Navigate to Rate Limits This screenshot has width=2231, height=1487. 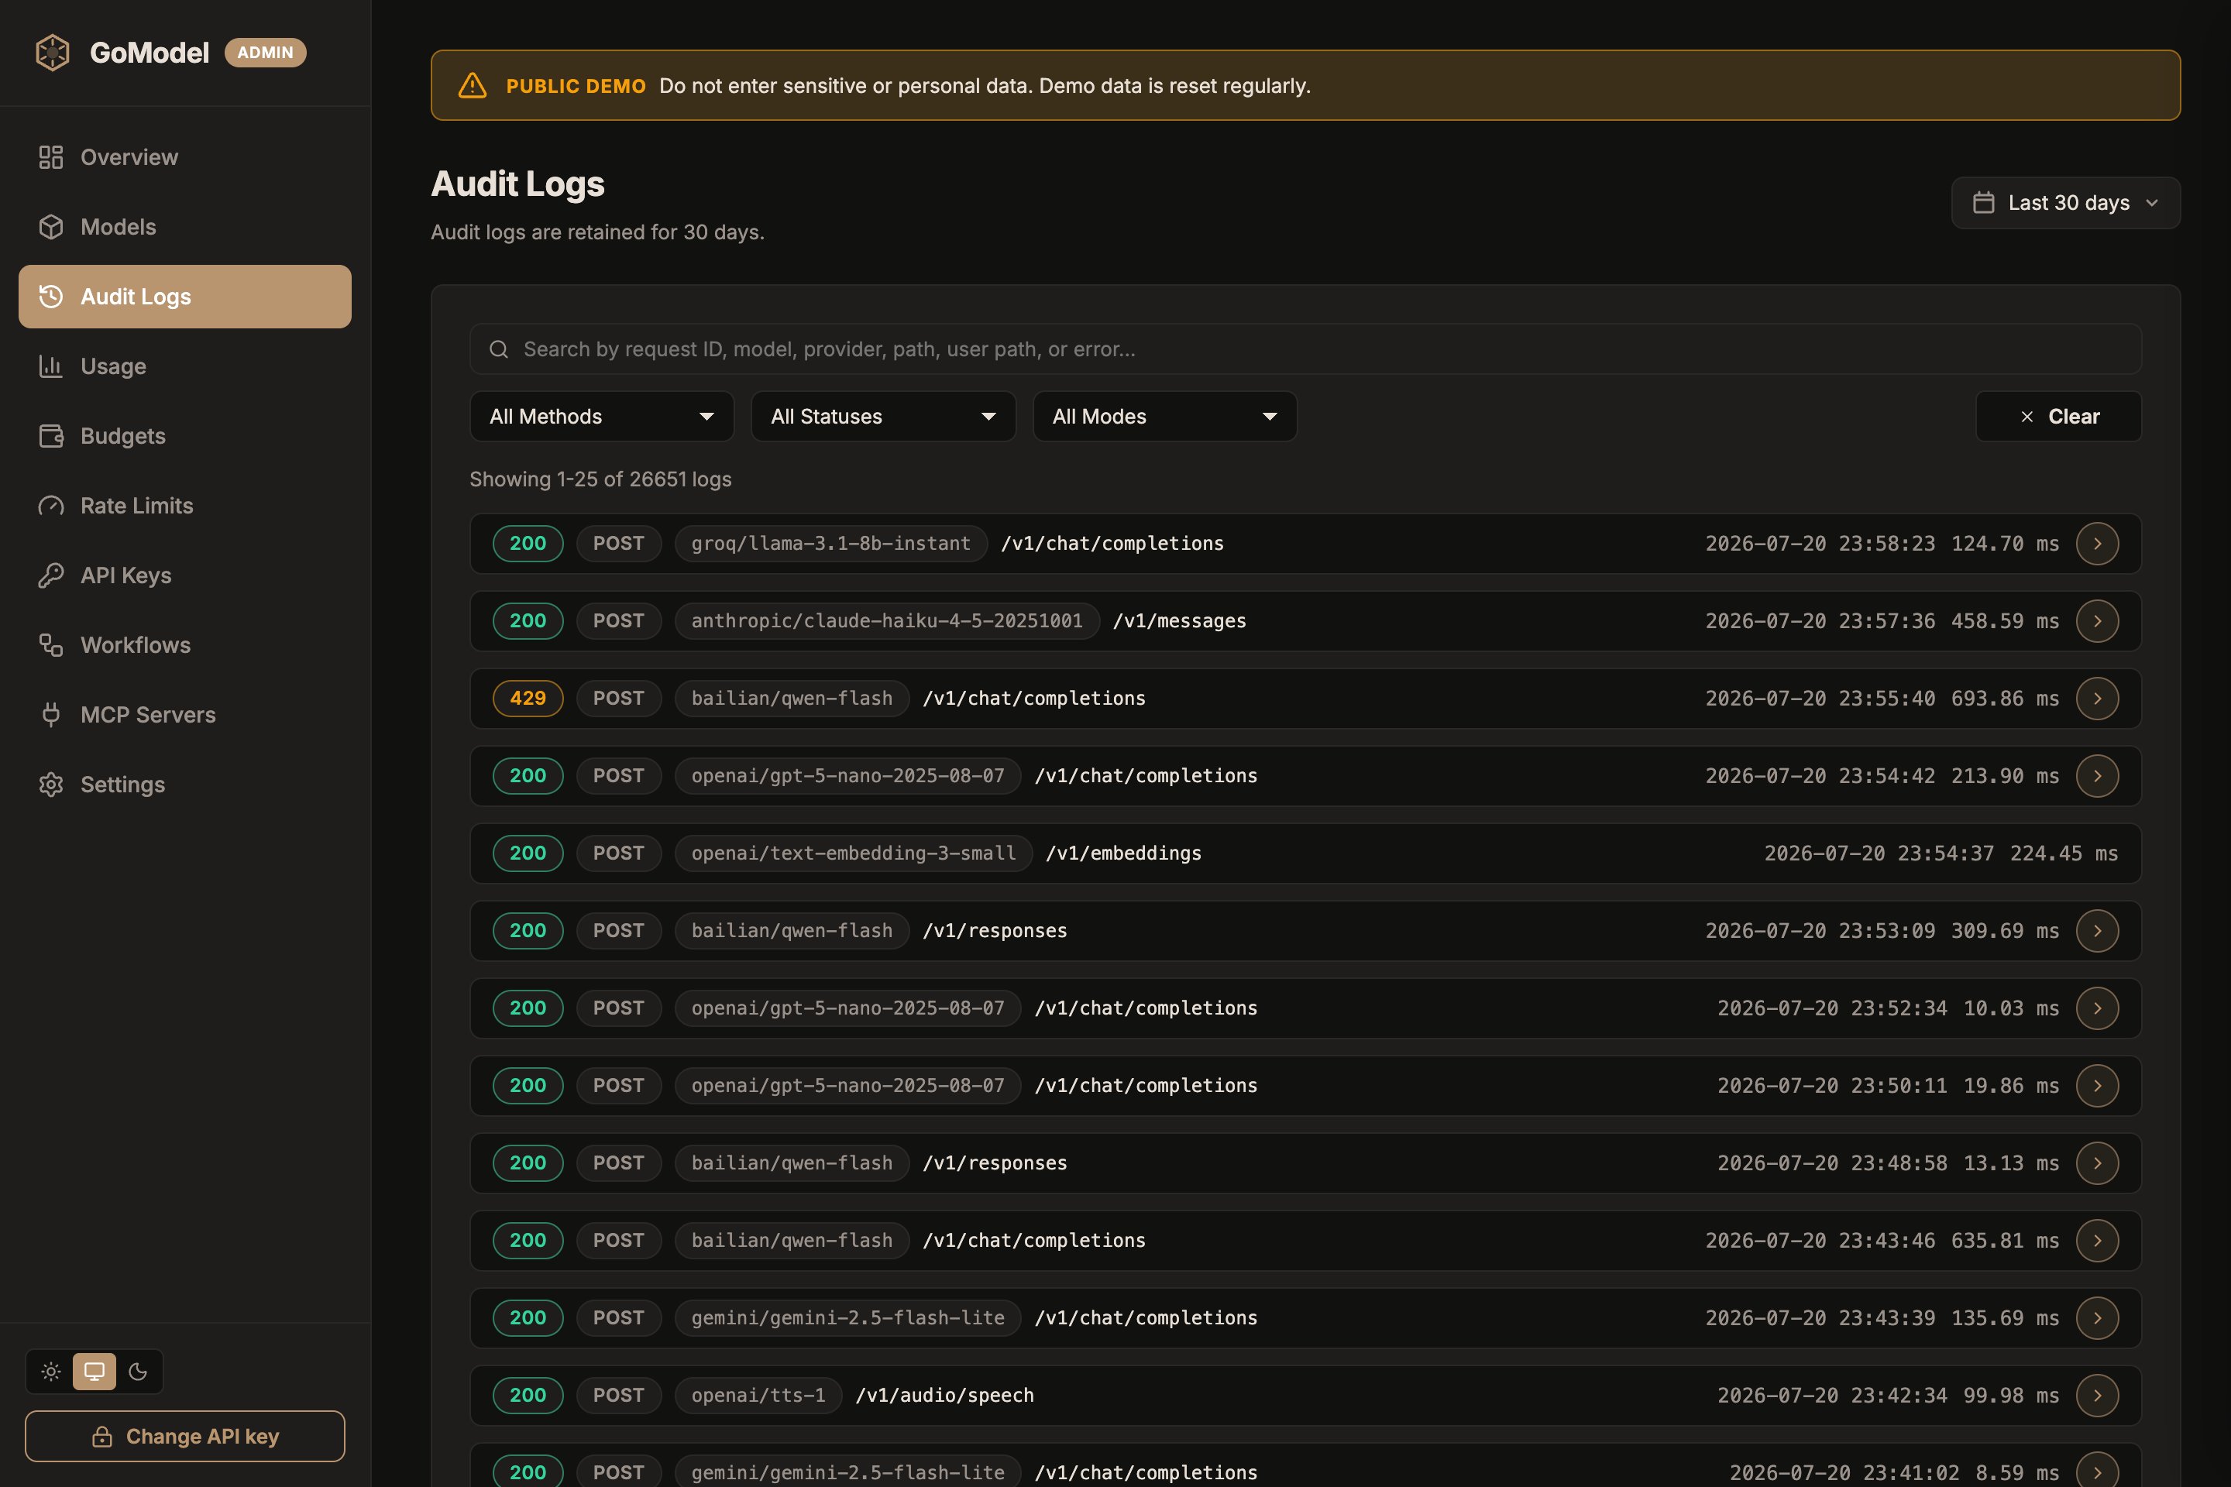pyautogui.click(x=185, y=506)
